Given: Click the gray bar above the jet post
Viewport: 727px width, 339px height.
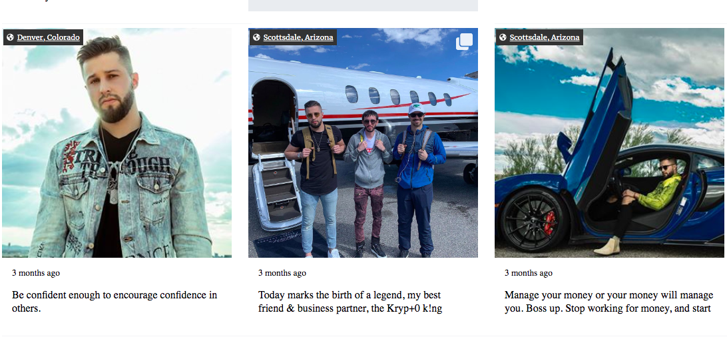Looking at the screenshot, I should click(x=363, y=5).
